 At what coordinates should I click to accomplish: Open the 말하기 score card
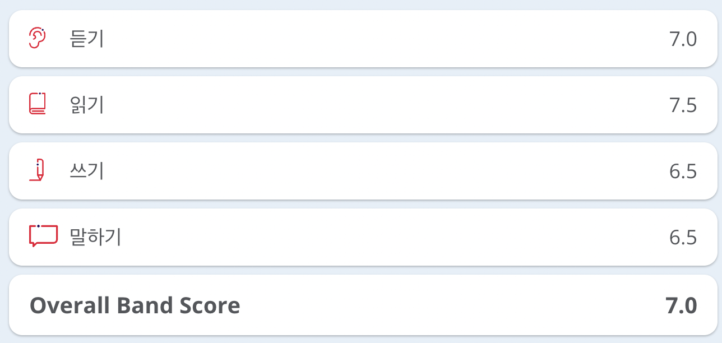click(363, 237)
